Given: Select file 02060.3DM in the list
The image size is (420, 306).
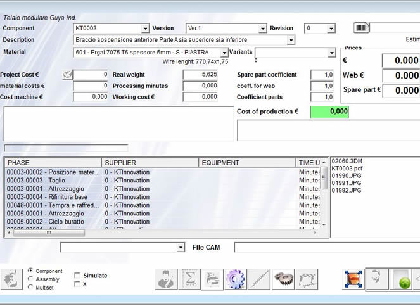Looking at the screenshot, I should pos(347,162).
